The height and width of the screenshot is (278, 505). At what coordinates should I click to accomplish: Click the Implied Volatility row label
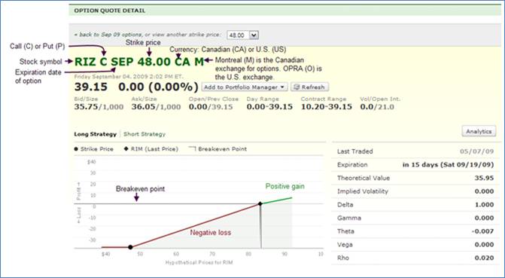[363, 191]
